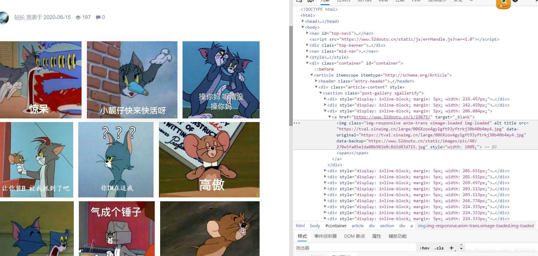Click the author avatar image
The image size is (538, 256).
point(4,18)
